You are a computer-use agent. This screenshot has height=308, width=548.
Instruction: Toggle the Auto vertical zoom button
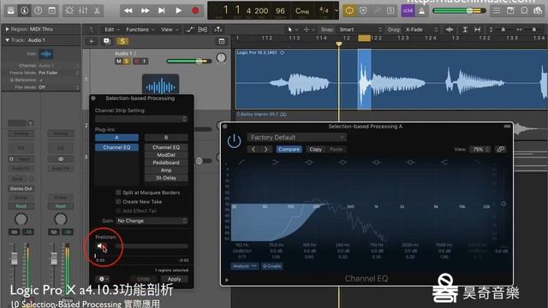click(x=465, y=30)
